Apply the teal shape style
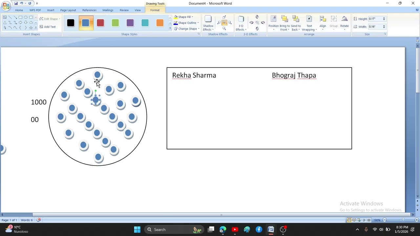The height and width of the screenshot is (236, 420). (x=145, y=23)
